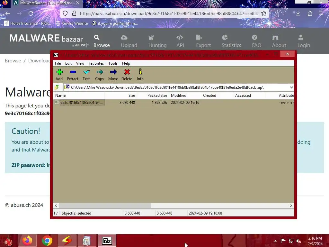Open the Info properties tool
The height and width of the screenshot is (247, 329).
tap(140, 75)
